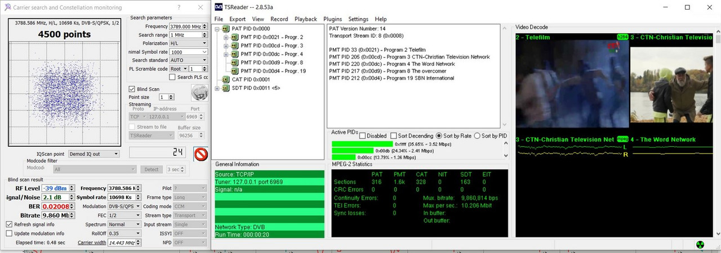Click the icon beside PMT PID 0x00d4

(234, 71)
